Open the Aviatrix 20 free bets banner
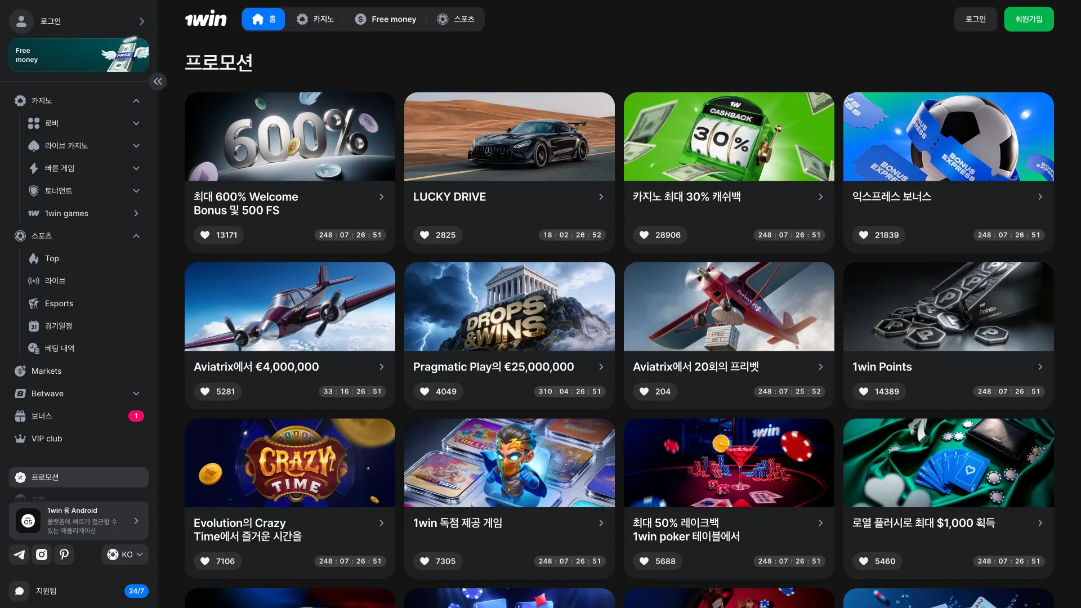 point(729,307)
